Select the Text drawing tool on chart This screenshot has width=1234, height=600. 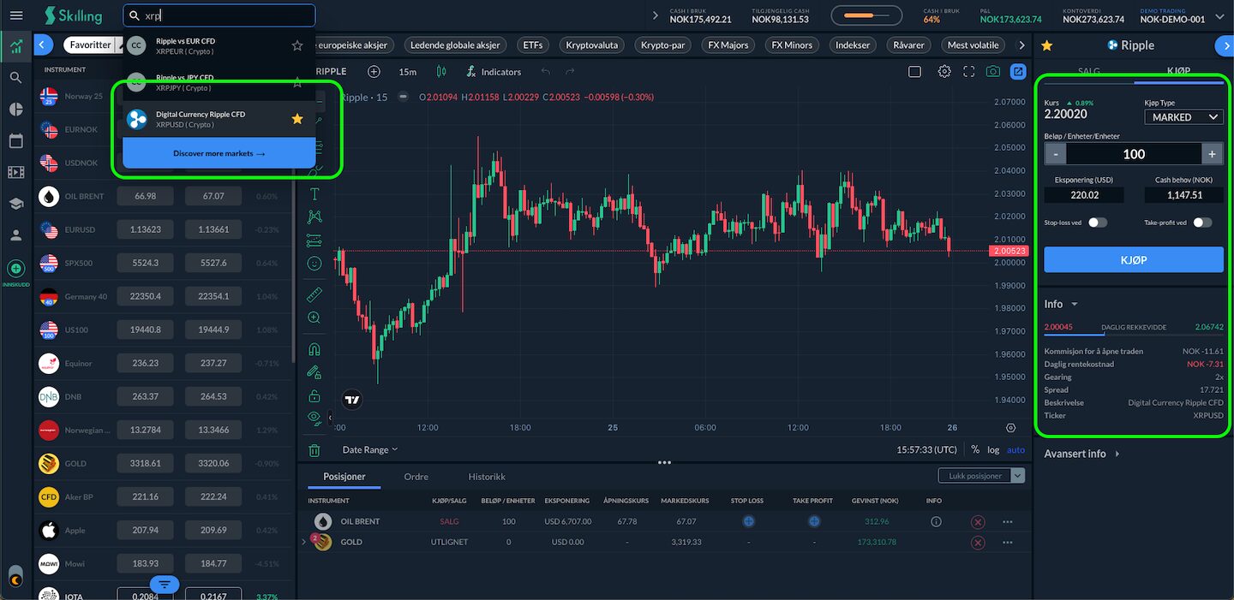tap(314, 194)
